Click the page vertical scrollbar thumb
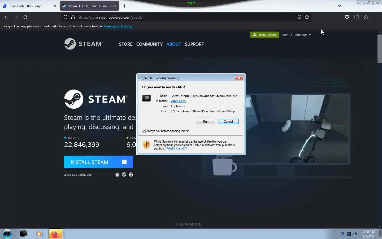This screenshot has height=239, width=382. click(380, 49)
